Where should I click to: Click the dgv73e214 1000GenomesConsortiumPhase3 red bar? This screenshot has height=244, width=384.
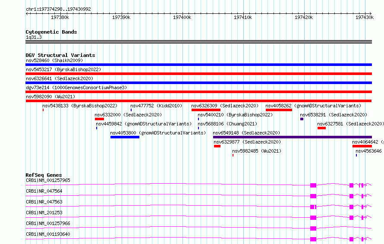198,92
